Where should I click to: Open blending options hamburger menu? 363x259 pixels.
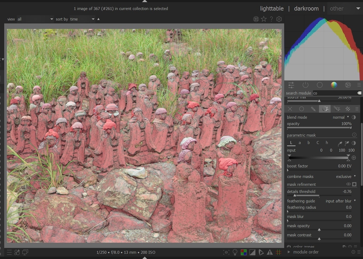(x=357, y=109)
